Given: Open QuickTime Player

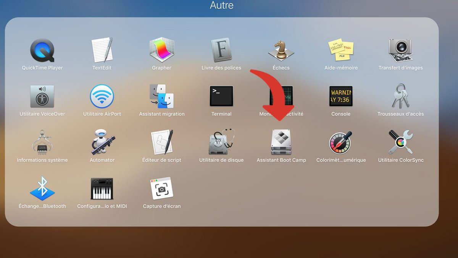Looking at the screenshot, I should [x=42, y=52].
